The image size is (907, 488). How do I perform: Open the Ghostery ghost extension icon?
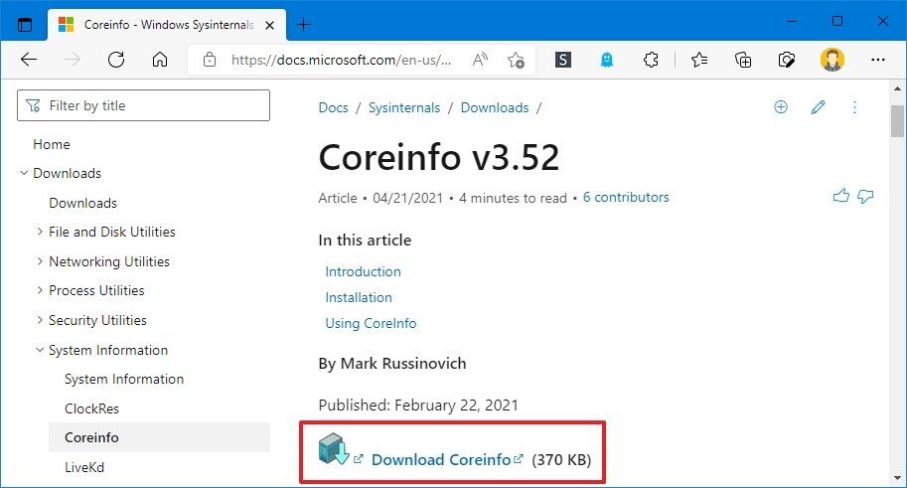607,60
